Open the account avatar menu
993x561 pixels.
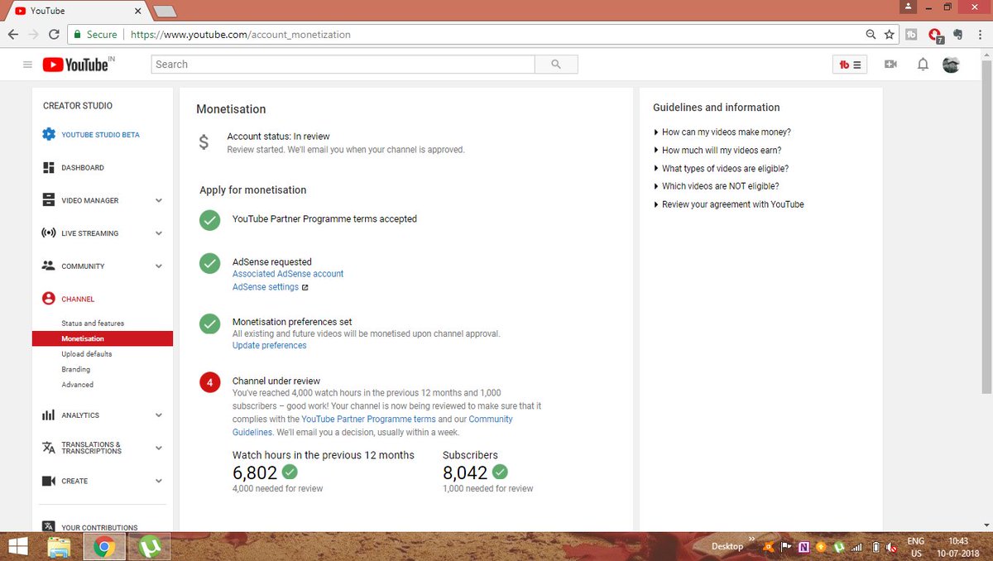951,65
